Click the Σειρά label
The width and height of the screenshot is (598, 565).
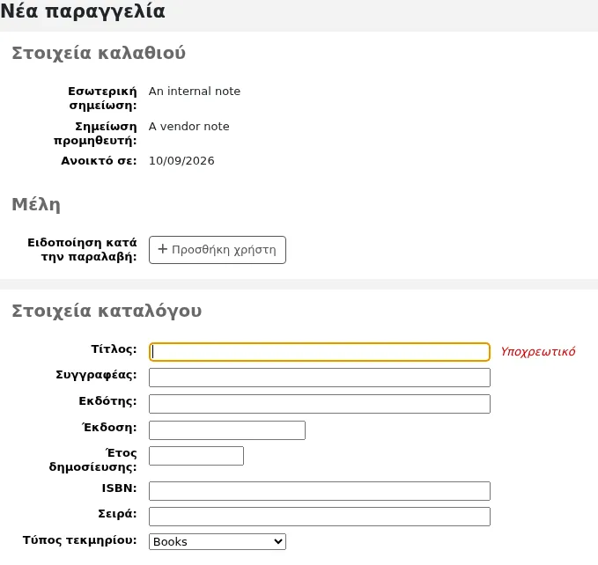(x=117, y=514)
